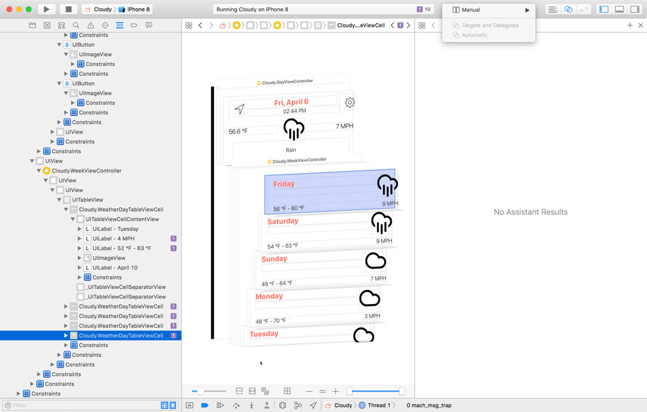
Task: Click the Continue program execution icon
Action: (221, 406)
